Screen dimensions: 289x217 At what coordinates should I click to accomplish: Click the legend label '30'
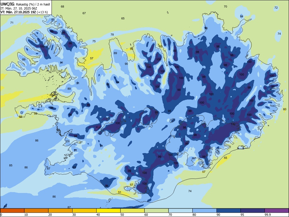[74, 215]
